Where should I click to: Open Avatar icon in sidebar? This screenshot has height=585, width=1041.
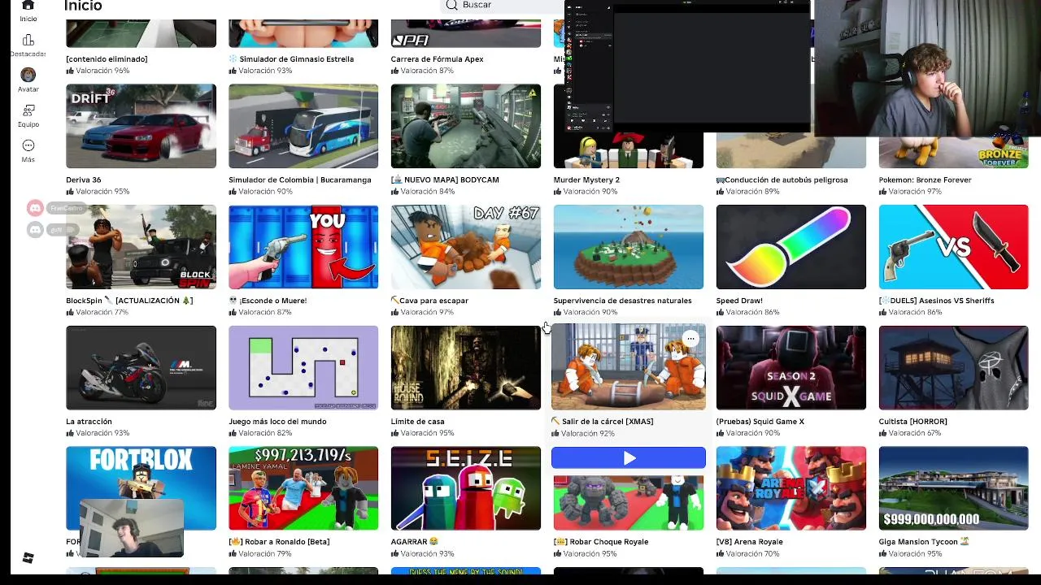[28, 75]
